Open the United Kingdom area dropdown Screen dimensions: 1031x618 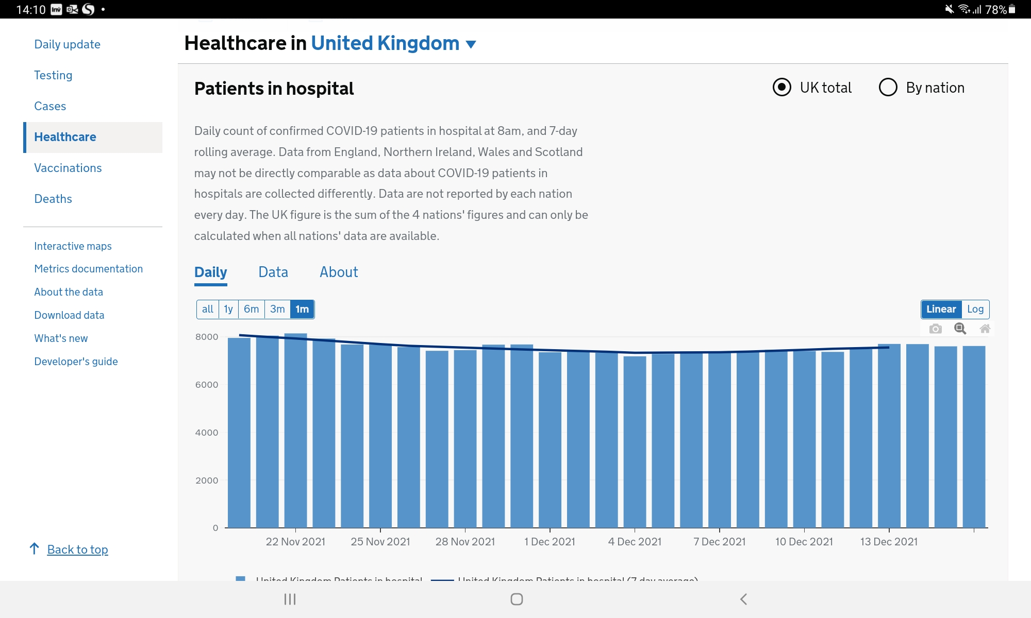(x=471, y=44)
